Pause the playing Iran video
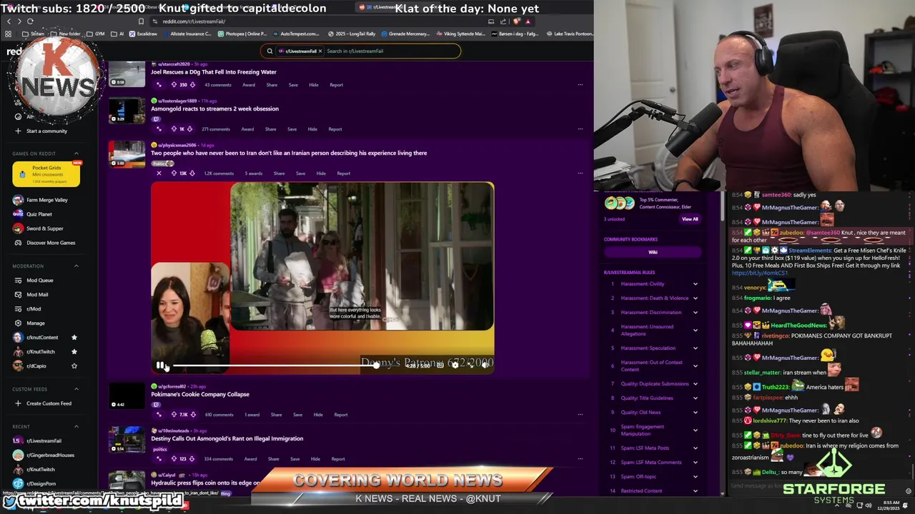Image resolution: width=915 pixels, height=514 pixels. (x=160, y=365)
